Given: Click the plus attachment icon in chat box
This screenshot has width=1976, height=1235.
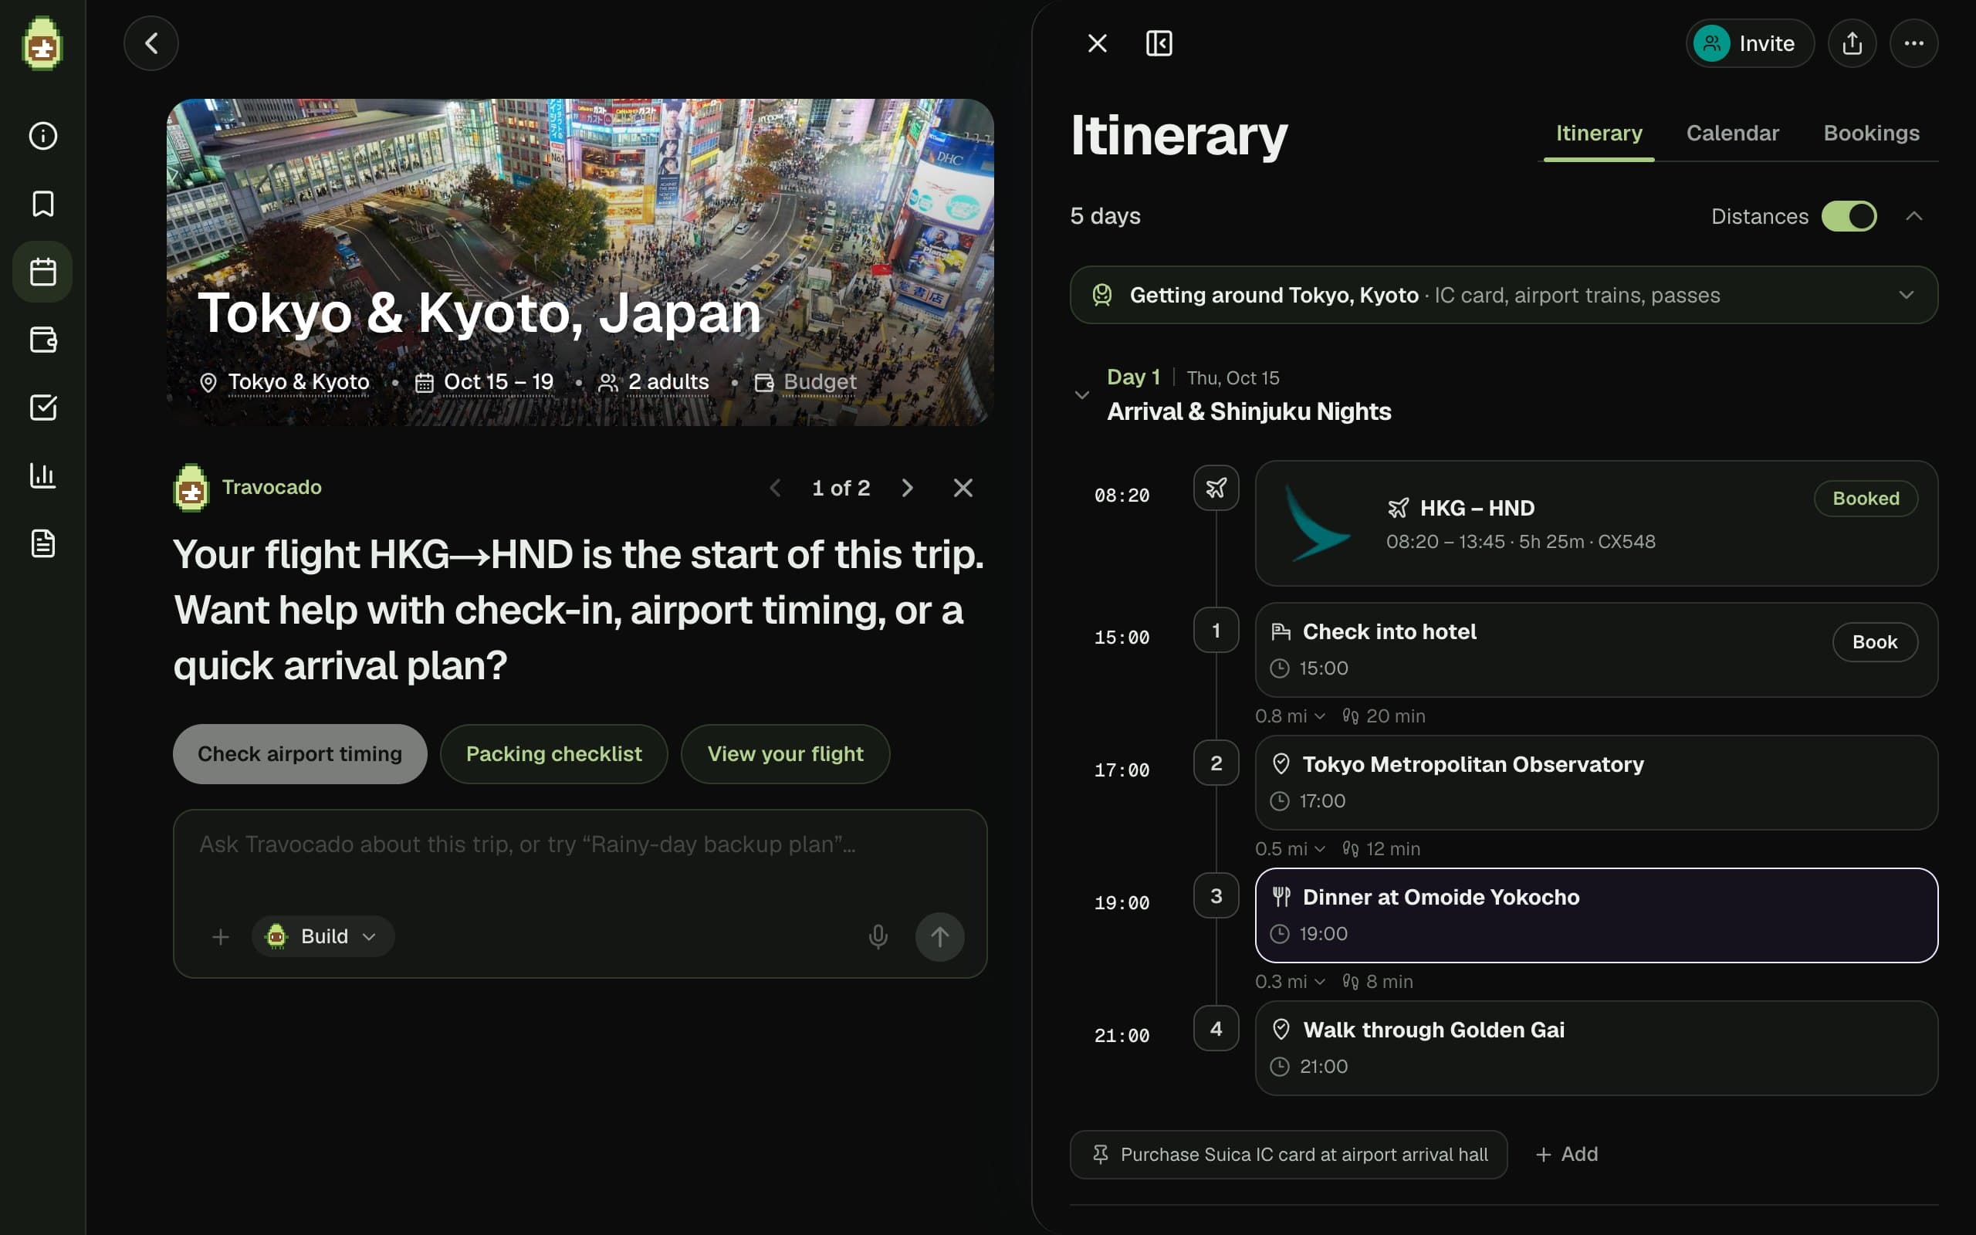Looking at the screenshot, I should coord(221,937).
